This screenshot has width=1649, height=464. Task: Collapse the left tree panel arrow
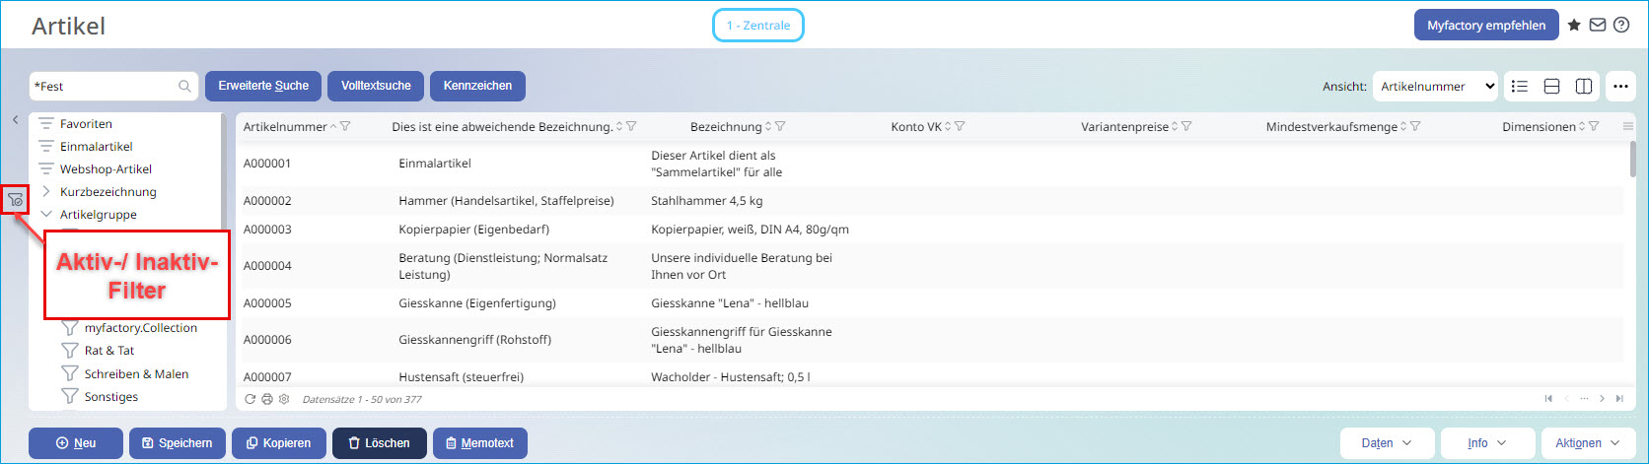16,120
